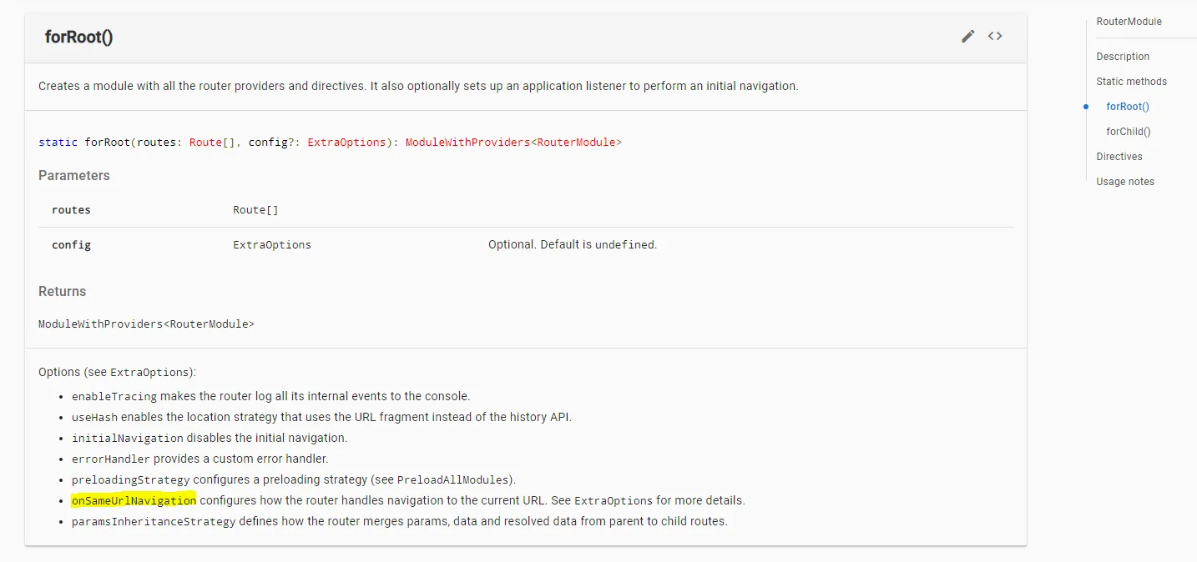Click the pencil edit icon
Viewport: 1197px width, 562px height.
[967, 36]
